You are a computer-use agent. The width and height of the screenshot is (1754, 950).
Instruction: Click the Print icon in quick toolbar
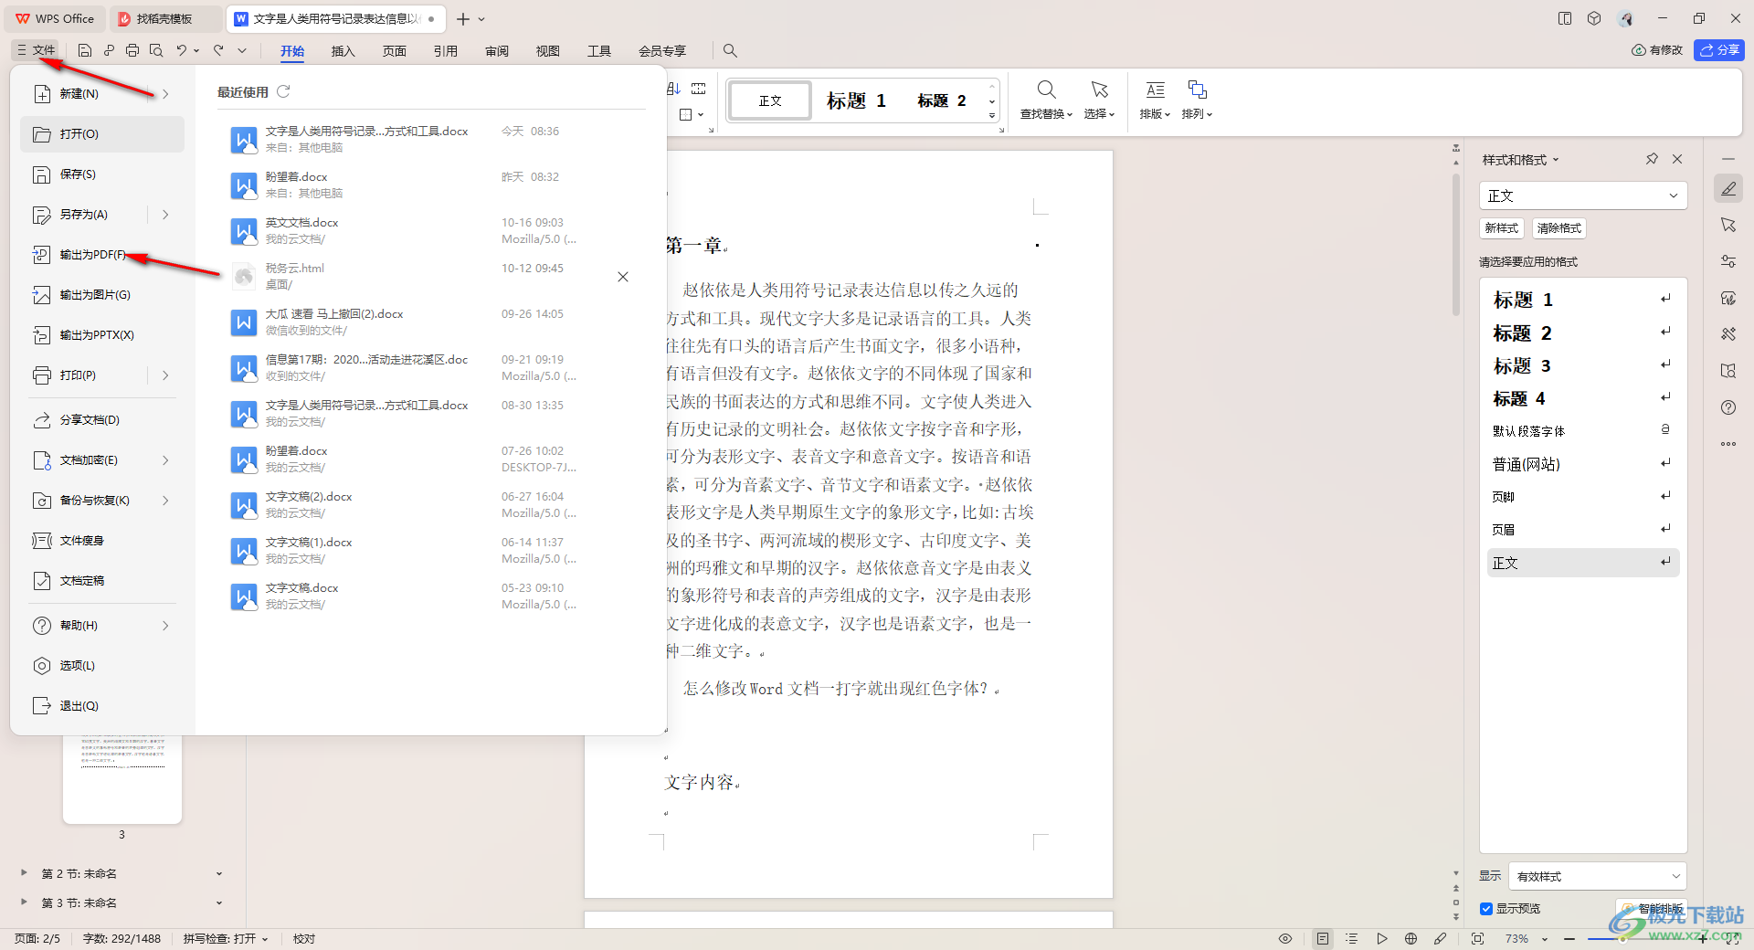coord(132,51)
